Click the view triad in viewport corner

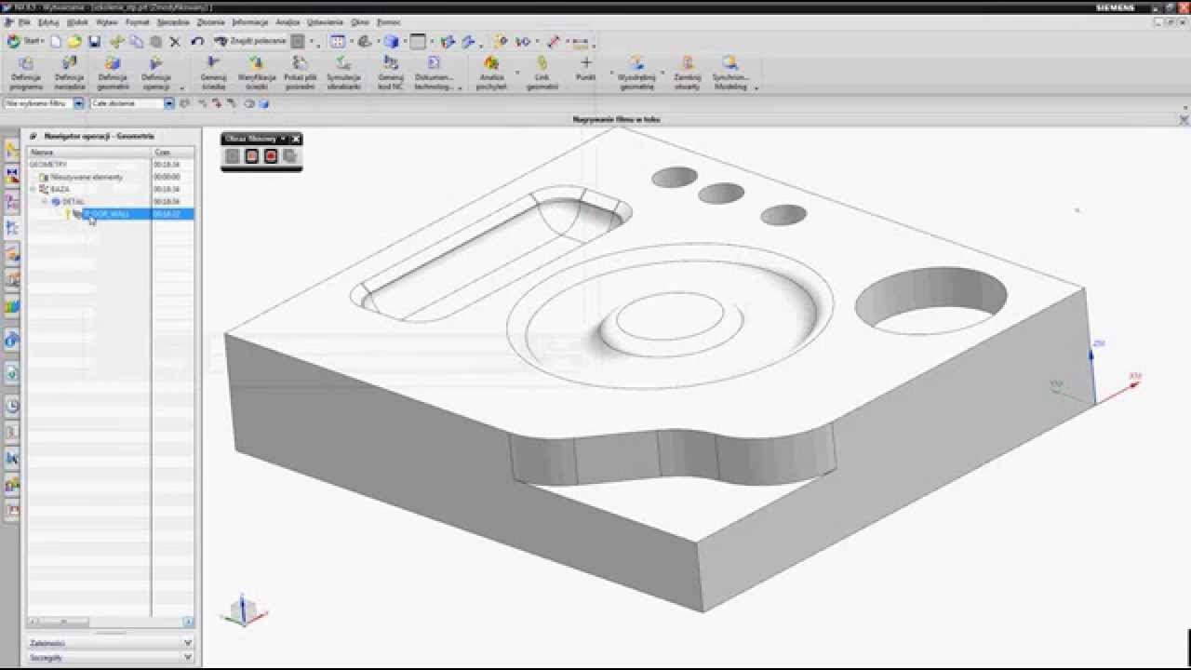pyautogui.click(x=243, y=610)
